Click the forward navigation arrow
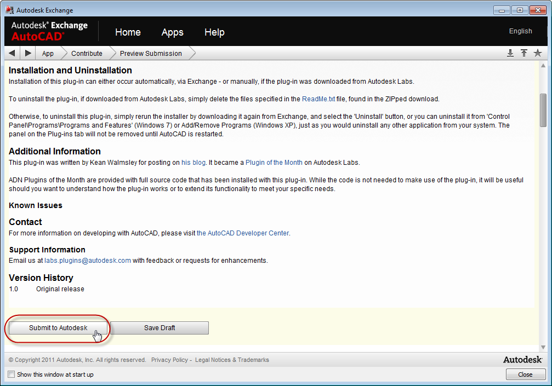The height and width of the screenshot is (386, 552). click(x=28, y=53)
